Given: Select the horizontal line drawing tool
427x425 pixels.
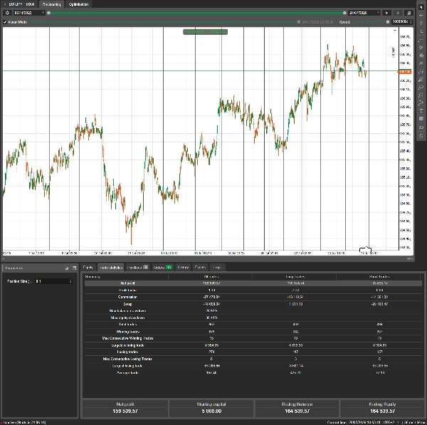Looking at the screenshot, I should pos(421,41).
